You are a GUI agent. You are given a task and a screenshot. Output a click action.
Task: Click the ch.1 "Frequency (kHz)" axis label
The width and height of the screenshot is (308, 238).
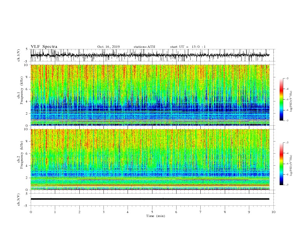coord(22,91)
